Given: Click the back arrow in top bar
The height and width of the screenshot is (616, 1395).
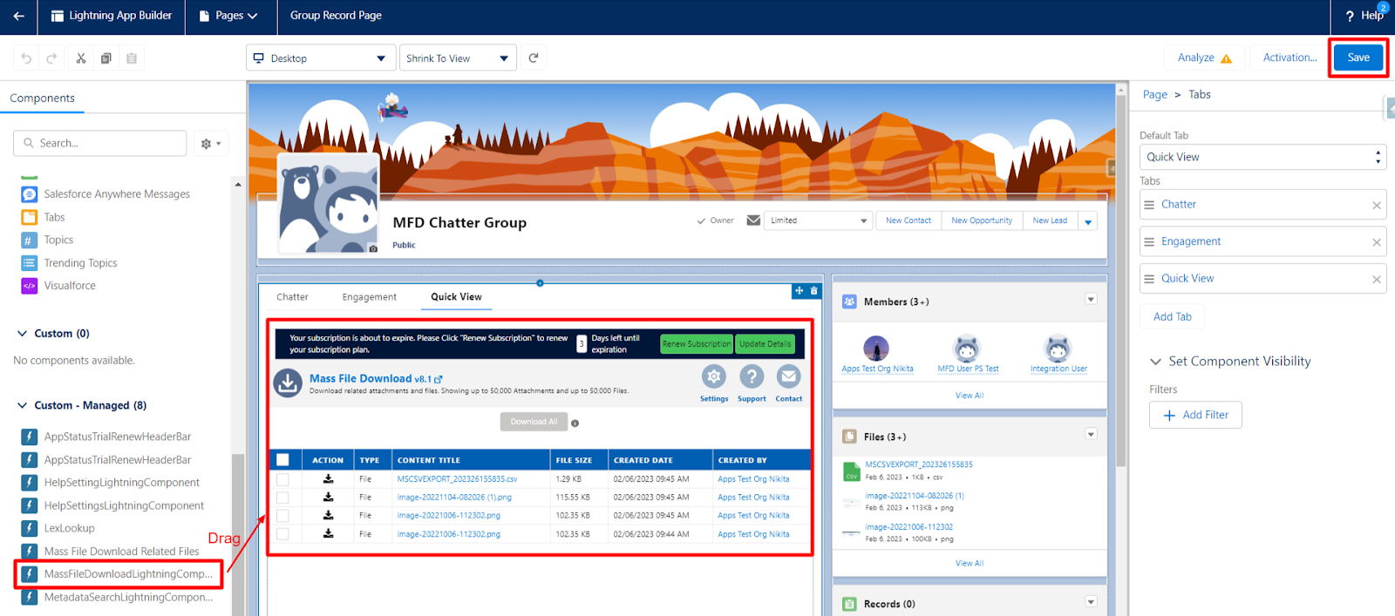Looking at the screenshot, I should tap(18, 16).
